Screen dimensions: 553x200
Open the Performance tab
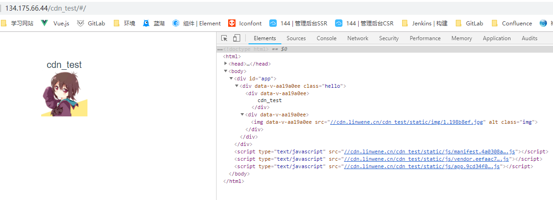pyautogui.click(x=425, y=38)
